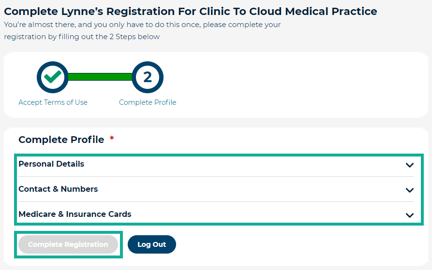Click the "filling out the 2 Steps below" line
This screenshot has height=270, width=432.
(x=82, y=37)
